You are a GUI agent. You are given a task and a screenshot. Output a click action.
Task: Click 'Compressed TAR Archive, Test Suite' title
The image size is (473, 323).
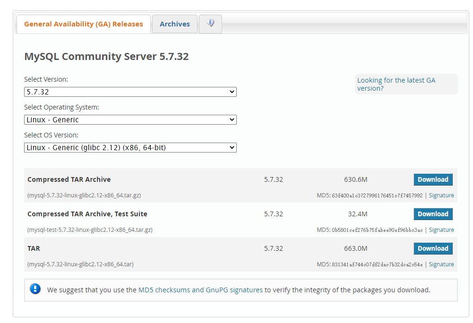pos(87,214)
